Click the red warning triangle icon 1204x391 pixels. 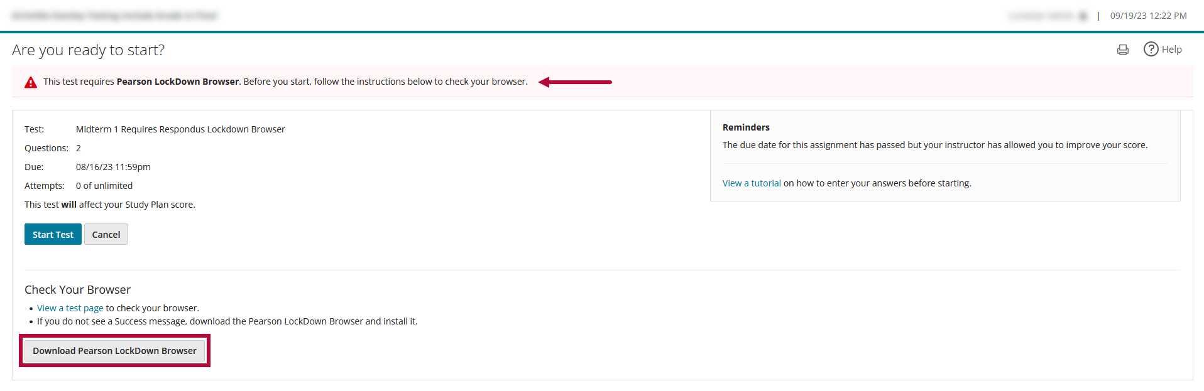(x=31, y=82)
